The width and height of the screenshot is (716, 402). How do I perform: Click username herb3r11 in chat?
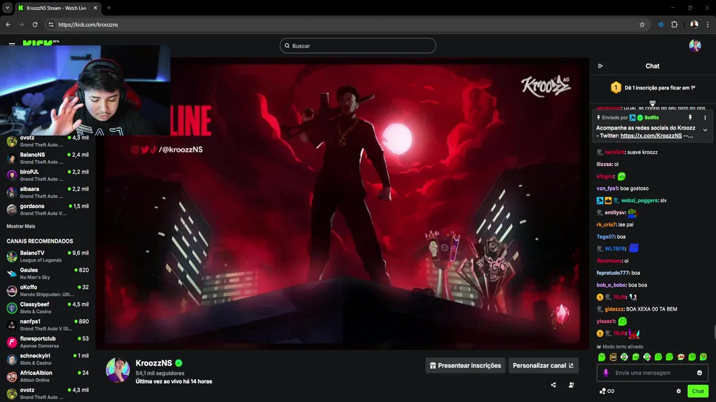pos(615,152)
